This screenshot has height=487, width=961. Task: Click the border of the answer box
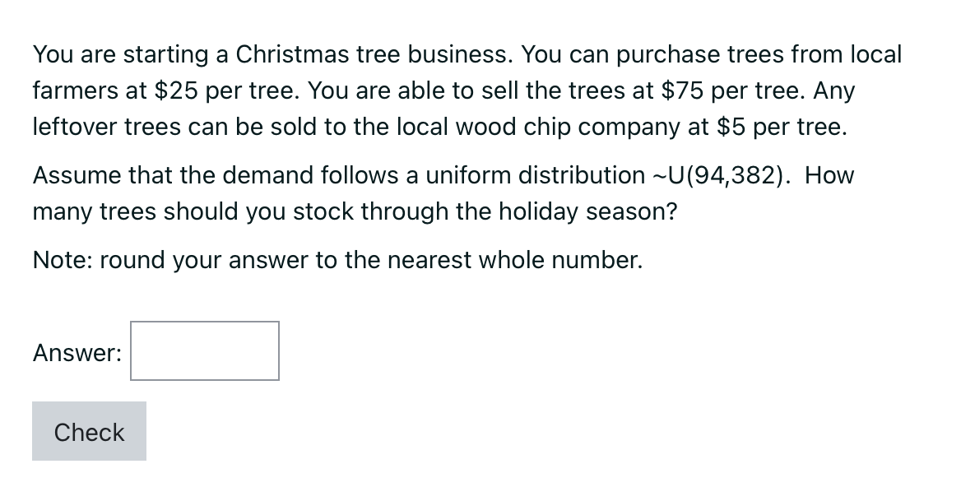point(131,351)
